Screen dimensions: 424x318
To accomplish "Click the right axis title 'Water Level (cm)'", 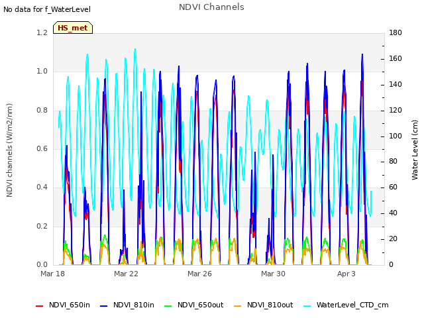I will pos(415,150).
